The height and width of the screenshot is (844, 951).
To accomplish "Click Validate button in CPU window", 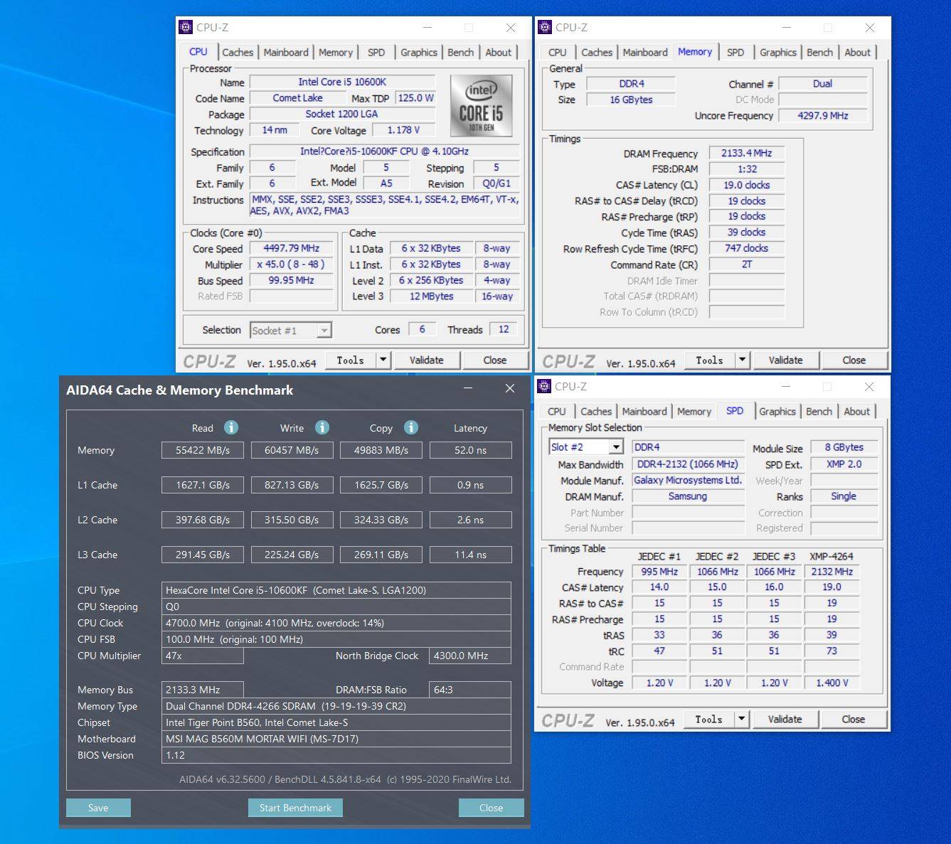I will point(426,360).
